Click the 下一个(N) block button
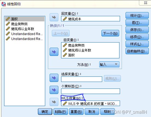This screenshot has height=117, width=151. tap(110, 33)
